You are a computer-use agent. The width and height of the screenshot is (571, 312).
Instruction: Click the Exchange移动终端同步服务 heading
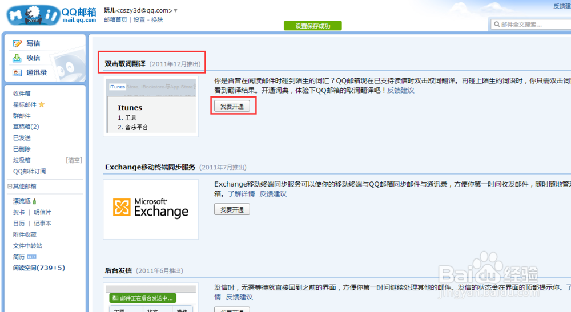[x=150, y=167]
